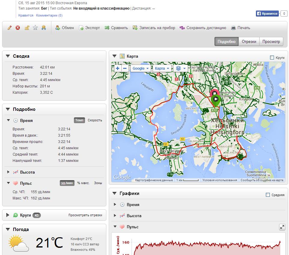This screenshot has height=255, width=289.
Task: Click Сохранить дистанцию
Action: coord(203,28)
